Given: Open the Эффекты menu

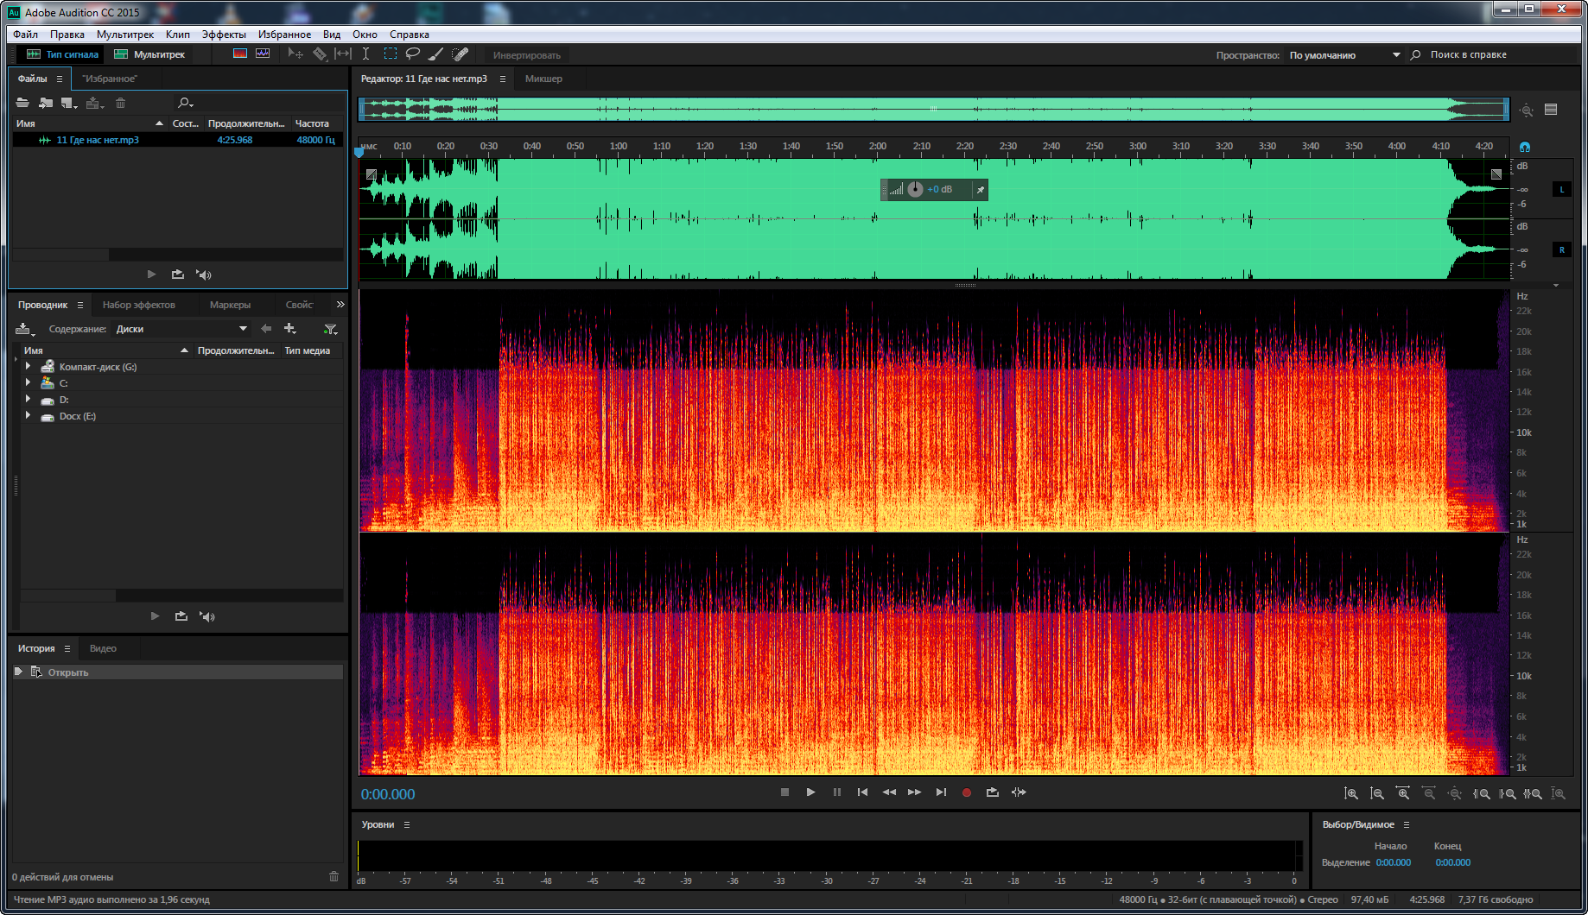Looking at the screenshot, I should coord(224,35).
